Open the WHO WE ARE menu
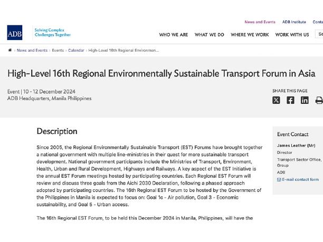323x242 pixels. point(174,35)
